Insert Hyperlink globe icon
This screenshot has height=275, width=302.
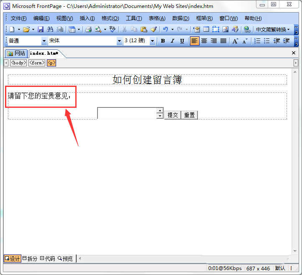point(247,29)
